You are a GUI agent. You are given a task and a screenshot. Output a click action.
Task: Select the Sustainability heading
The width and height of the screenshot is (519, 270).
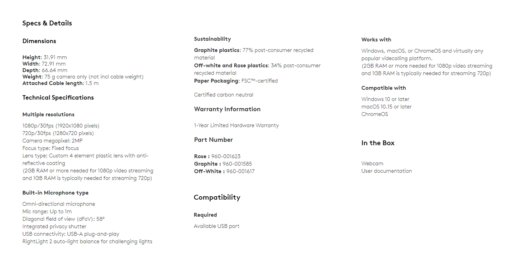pos(212,39)
